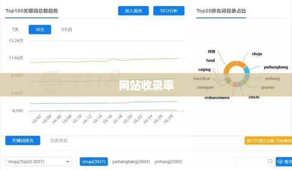Click the 8,592 axis value
The width and height of the screenshot is (292, 170).
pyautogui.click(x=18, y=110)
